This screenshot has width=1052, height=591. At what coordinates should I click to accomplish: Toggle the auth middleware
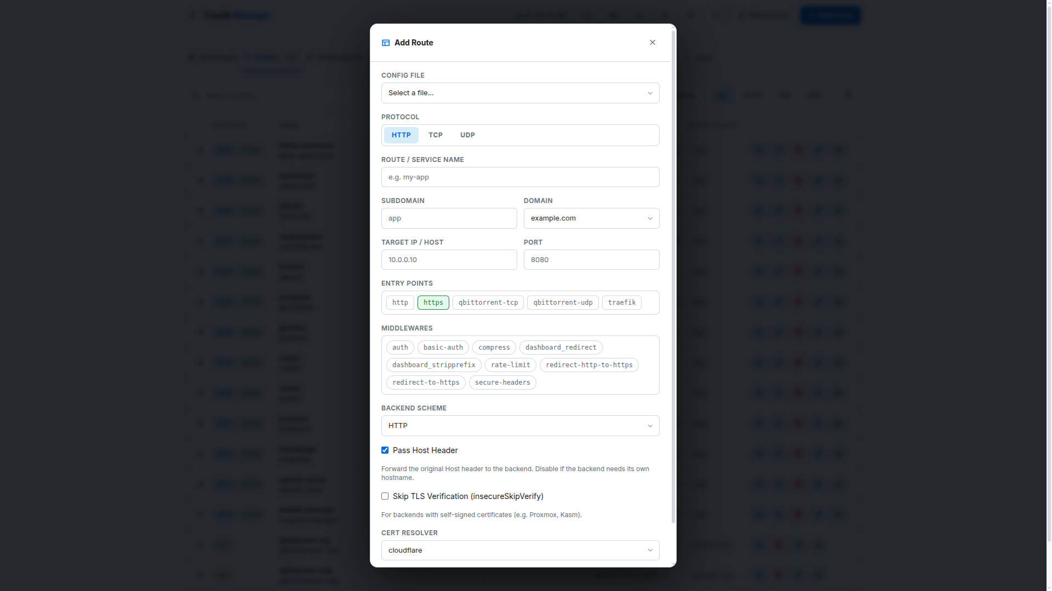point(400,347)
